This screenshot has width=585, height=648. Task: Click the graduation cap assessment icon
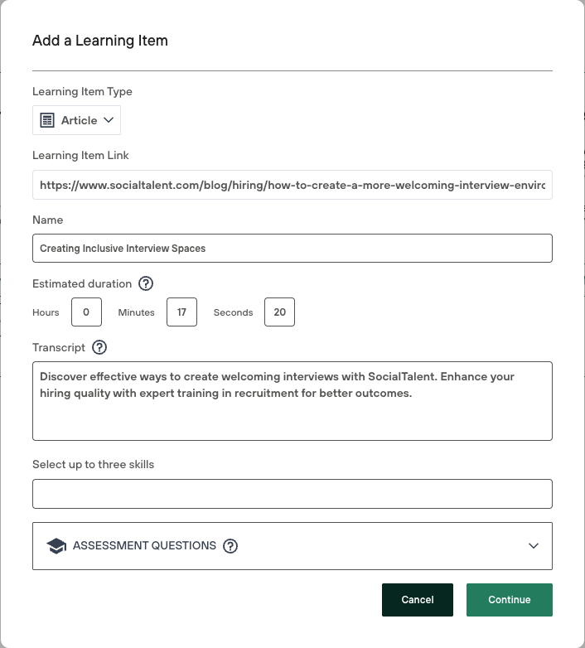coord(56,546)
